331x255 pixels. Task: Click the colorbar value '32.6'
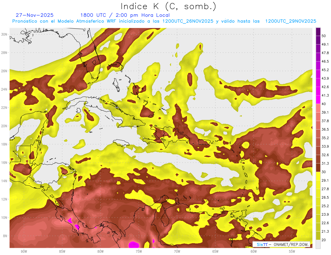(x=325, y=155)
